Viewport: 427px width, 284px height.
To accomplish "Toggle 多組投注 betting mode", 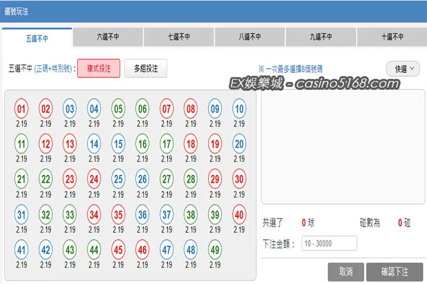I will [146, 69].
